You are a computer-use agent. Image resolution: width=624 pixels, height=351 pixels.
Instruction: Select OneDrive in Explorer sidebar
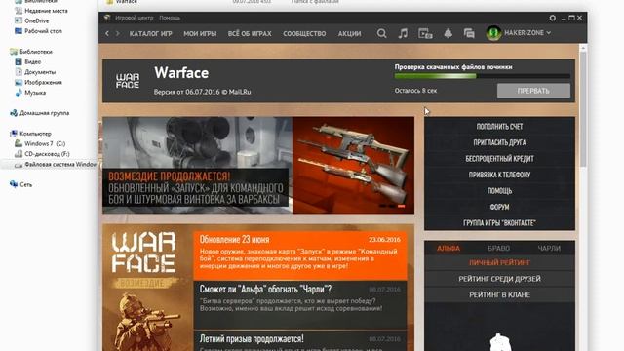[37, 20]
